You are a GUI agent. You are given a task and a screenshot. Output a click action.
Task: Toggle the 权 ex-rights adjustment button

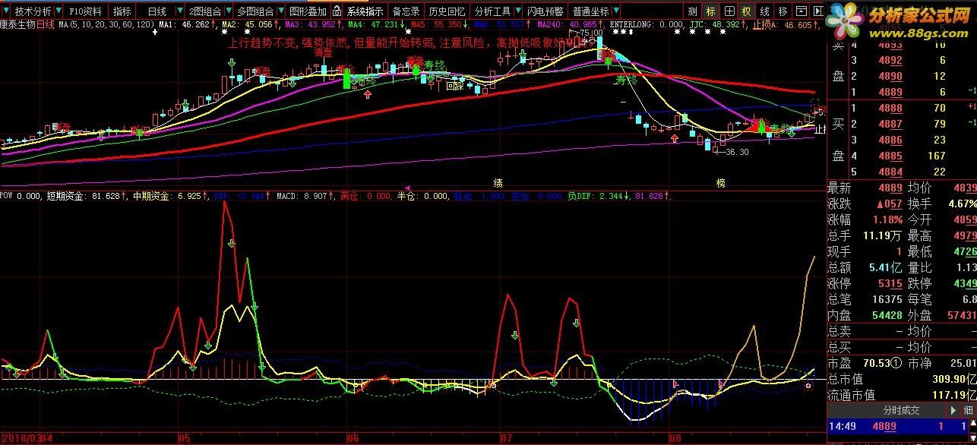click(747, 11)
